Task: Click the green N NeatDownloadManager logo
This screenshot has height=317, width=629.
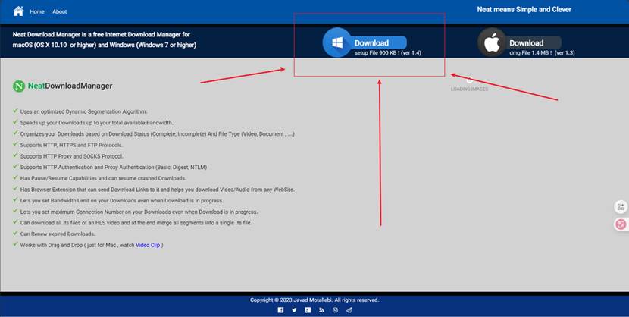Action: pos(19,86)
